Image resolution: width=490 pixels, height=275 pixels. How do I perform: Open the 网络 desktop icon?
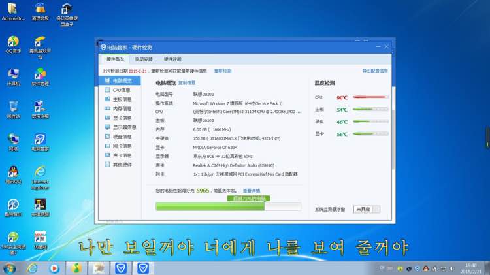coord(13,142)
